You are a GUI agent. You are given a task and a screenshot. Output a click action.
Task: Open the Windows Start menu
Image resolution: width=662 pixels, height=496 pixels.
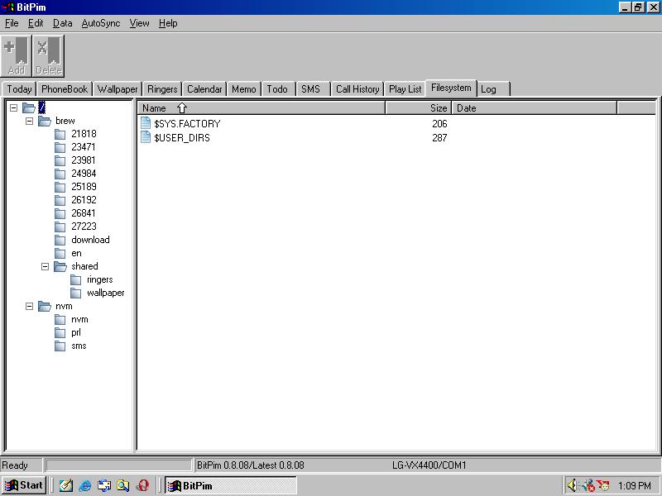click(24, 485)
